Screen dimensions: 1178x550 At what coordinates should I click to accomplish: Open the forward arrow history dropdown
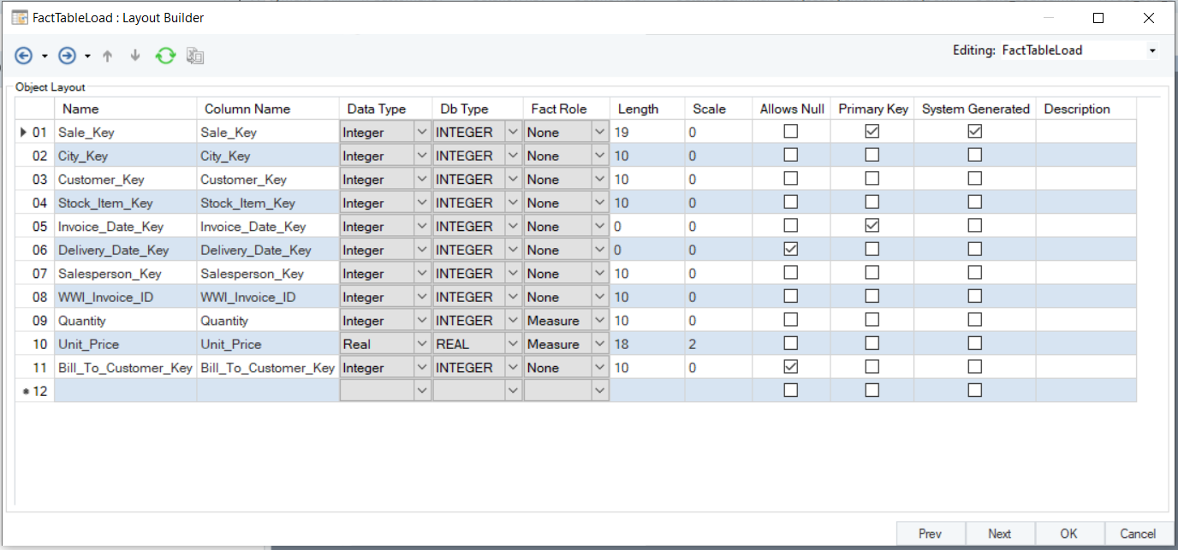[87, 56]
